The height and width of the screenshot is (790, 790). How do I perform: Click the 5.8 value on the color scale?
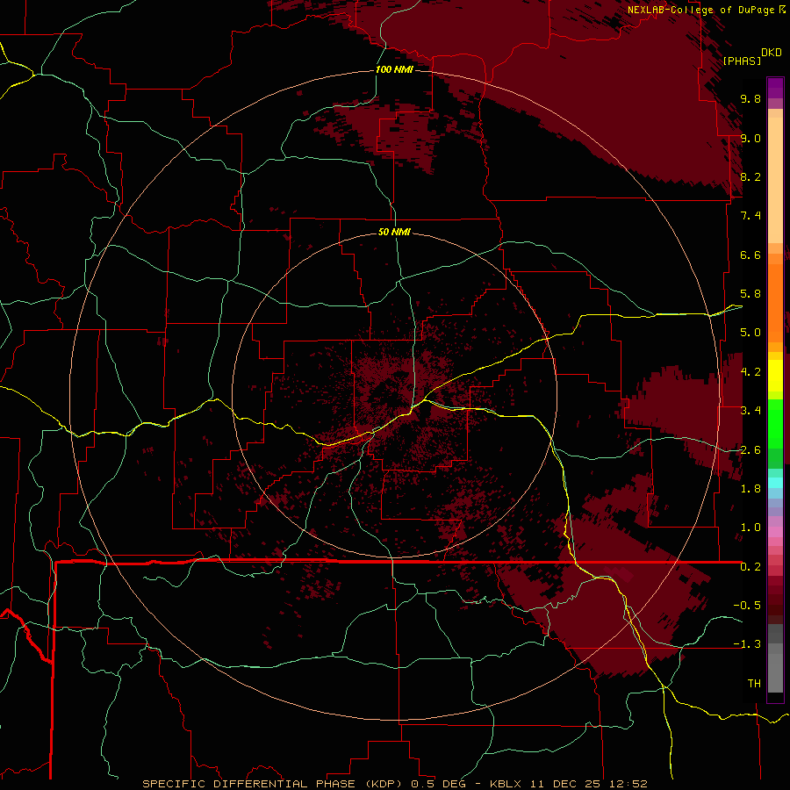[750, 294]
